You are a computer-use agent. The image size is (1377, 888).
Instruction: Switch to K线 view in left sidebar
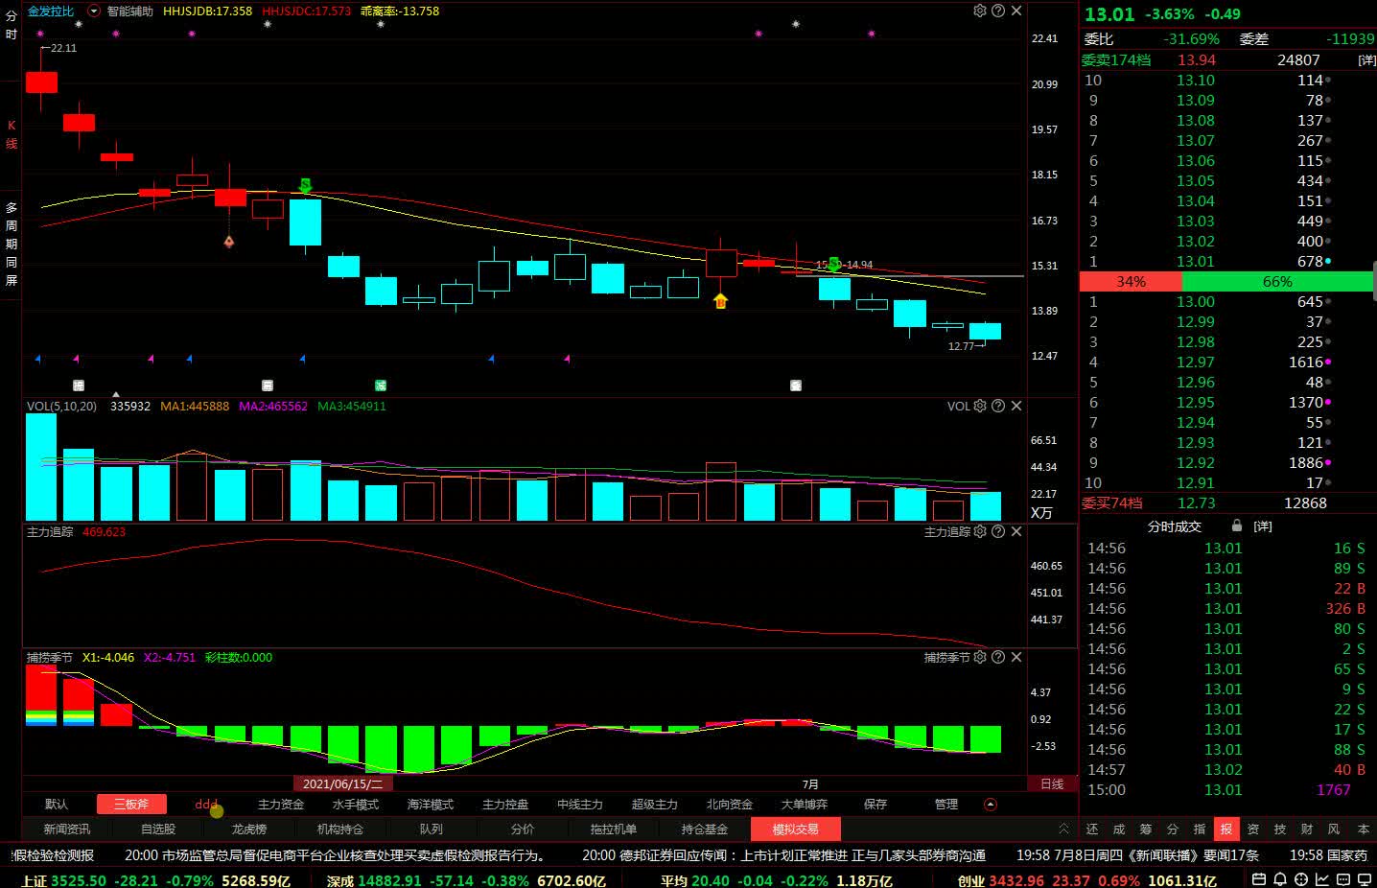[x=12, y=134]
